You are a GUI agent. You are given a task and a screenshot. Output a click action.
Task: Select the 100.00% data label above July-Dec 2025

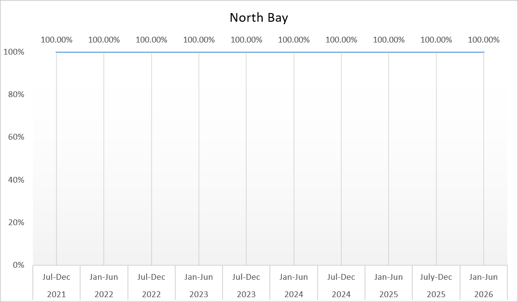pyautogui.click(x=436, y=40)
